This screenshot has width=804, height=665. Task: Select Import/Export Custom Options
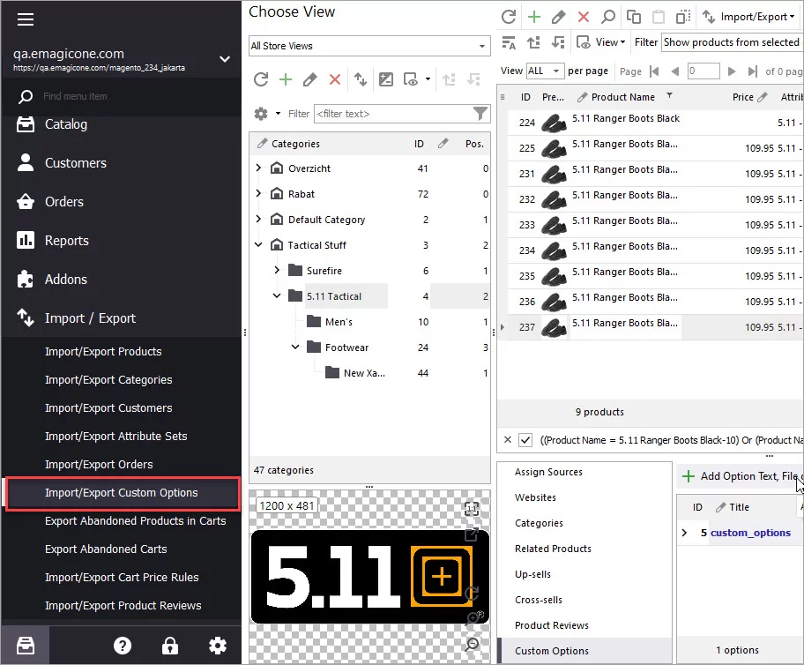[122, 493]
